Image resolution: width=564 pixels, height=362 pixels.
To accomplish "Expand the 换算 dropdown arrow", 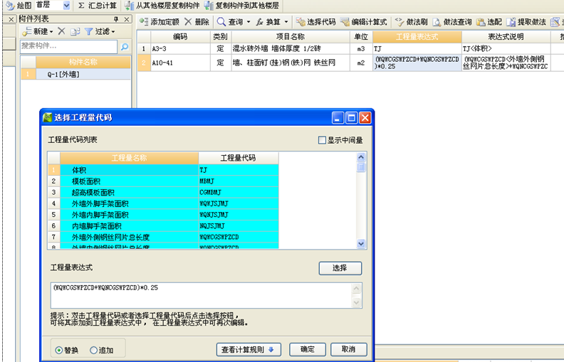I will click(286, 22).
